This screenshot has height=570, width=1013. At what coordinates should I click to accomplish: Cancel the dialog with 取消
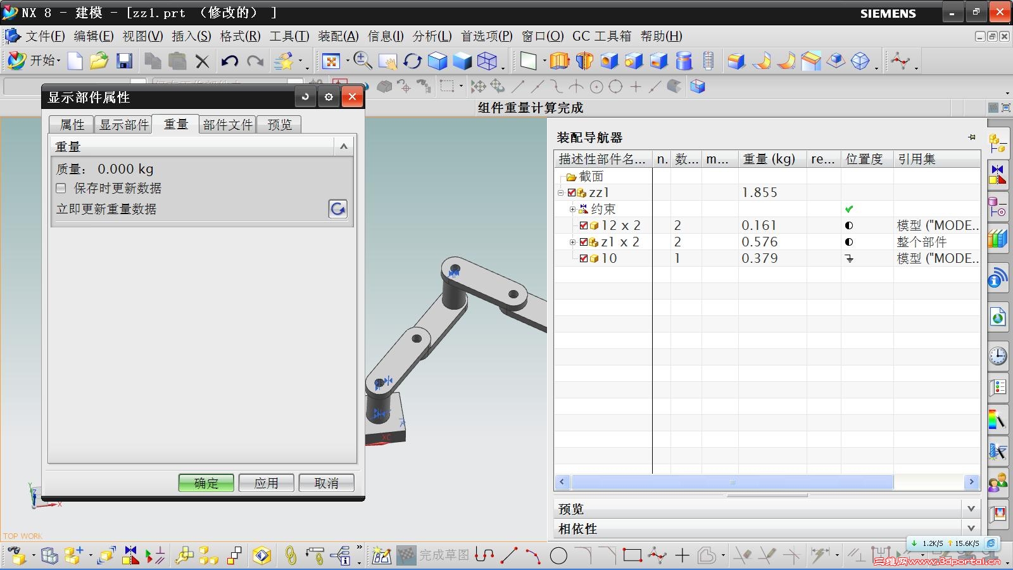click(327, 483)
